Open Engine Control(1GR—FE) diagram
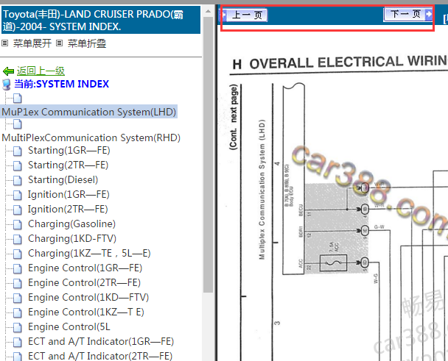Image resolution: width=448 pixels, height=361 pixels. click(85, 268)
